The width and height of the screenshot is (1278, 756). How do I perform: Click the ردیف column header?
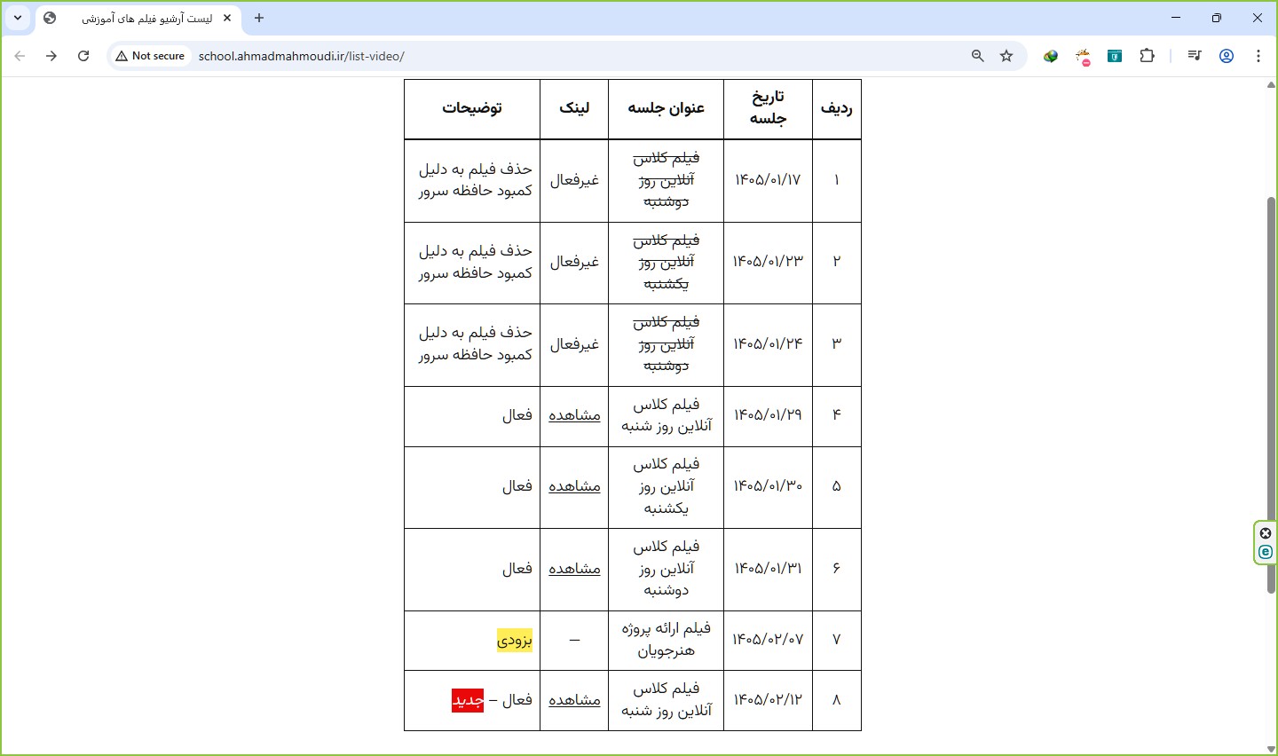[837, 108]
